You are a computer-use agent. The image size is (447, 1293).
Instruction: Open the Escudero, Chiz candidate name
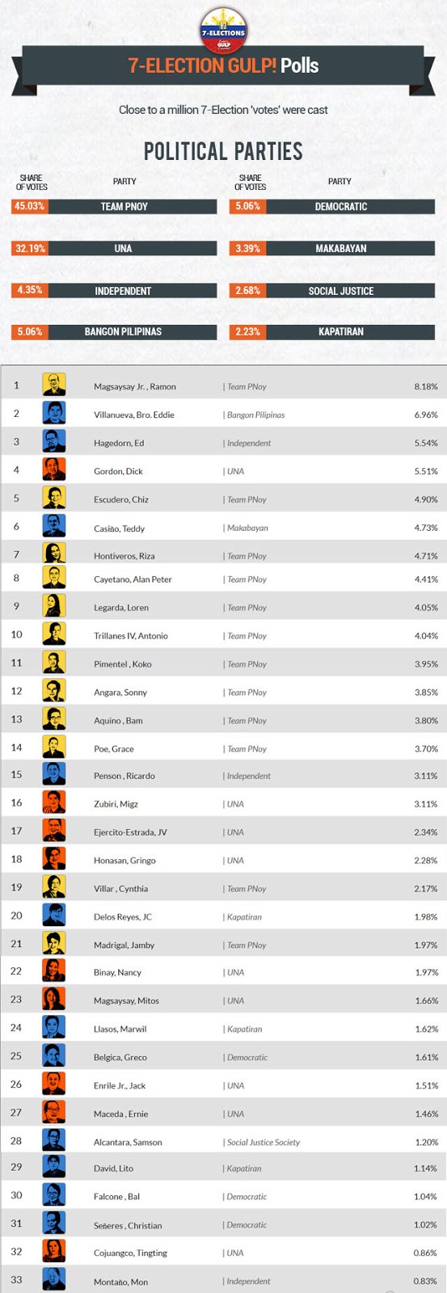(x=121, y=499)
